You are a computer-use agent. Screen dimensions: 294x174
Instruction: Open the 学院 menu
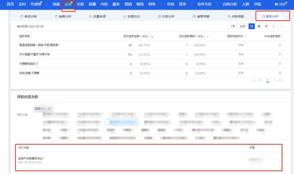tap(258, 4)
